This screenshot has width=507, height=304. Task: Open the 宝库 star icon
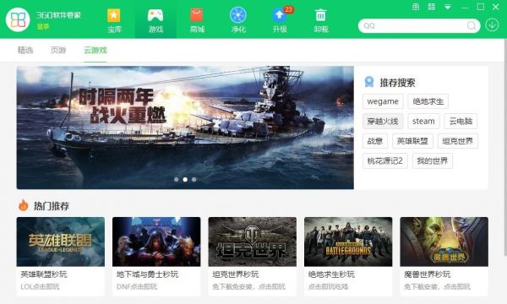114,15
